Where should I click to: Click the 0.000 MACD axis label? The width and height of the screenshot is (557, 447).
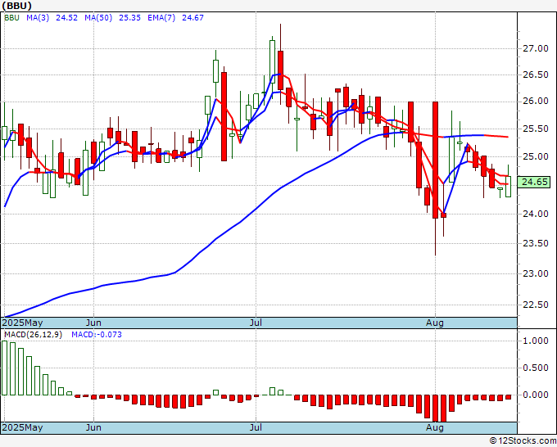pyautogui.click(x=536, y=395)
